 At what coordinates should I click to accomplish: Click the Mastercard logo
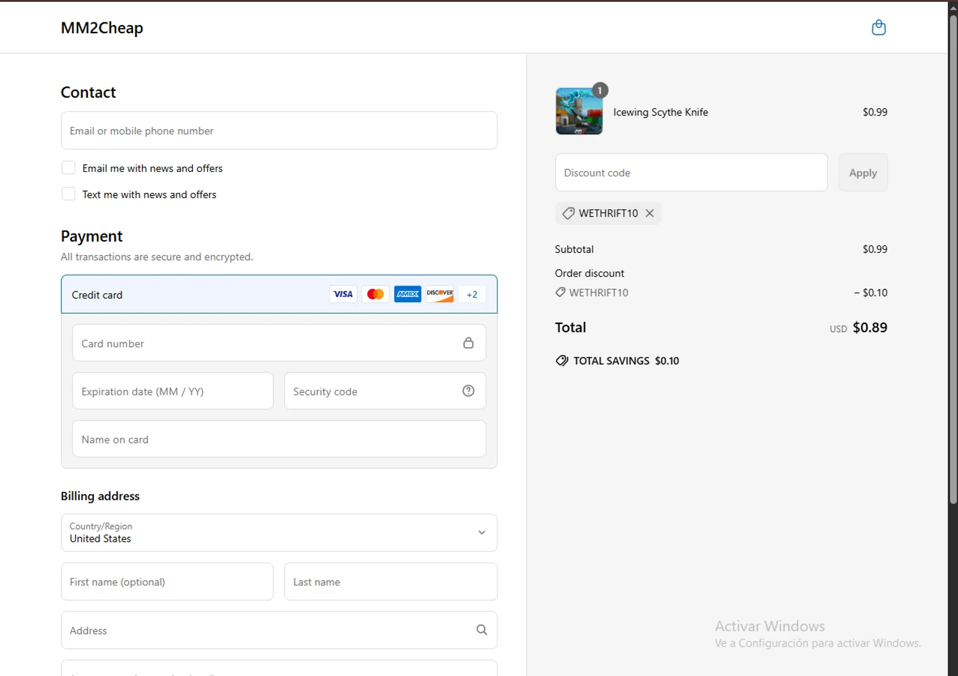376,294
